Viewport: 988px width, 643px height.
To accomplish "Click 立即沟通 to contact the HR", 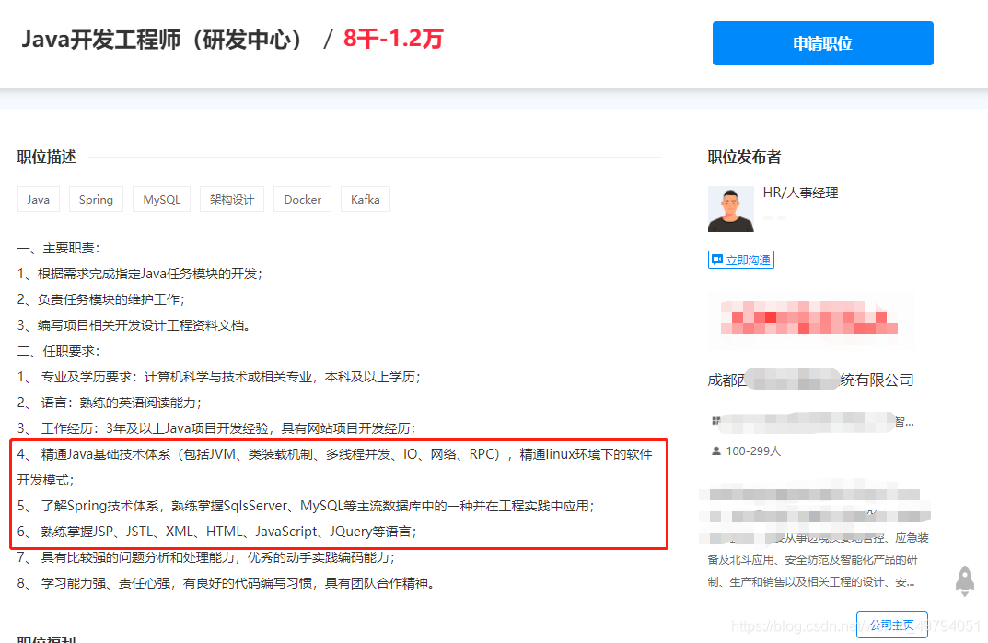I will [741, 259].
